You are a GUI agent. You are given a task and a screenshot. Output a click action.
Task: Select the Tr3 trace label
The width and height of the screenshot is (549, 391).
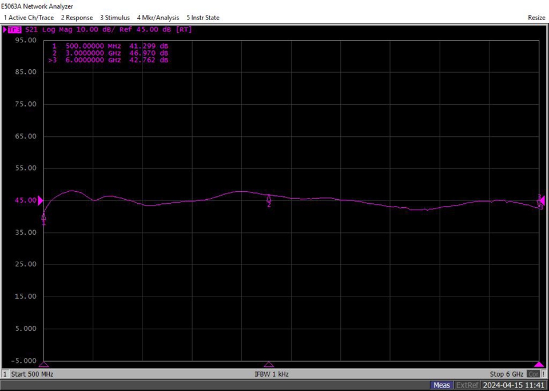pos(14,30)
